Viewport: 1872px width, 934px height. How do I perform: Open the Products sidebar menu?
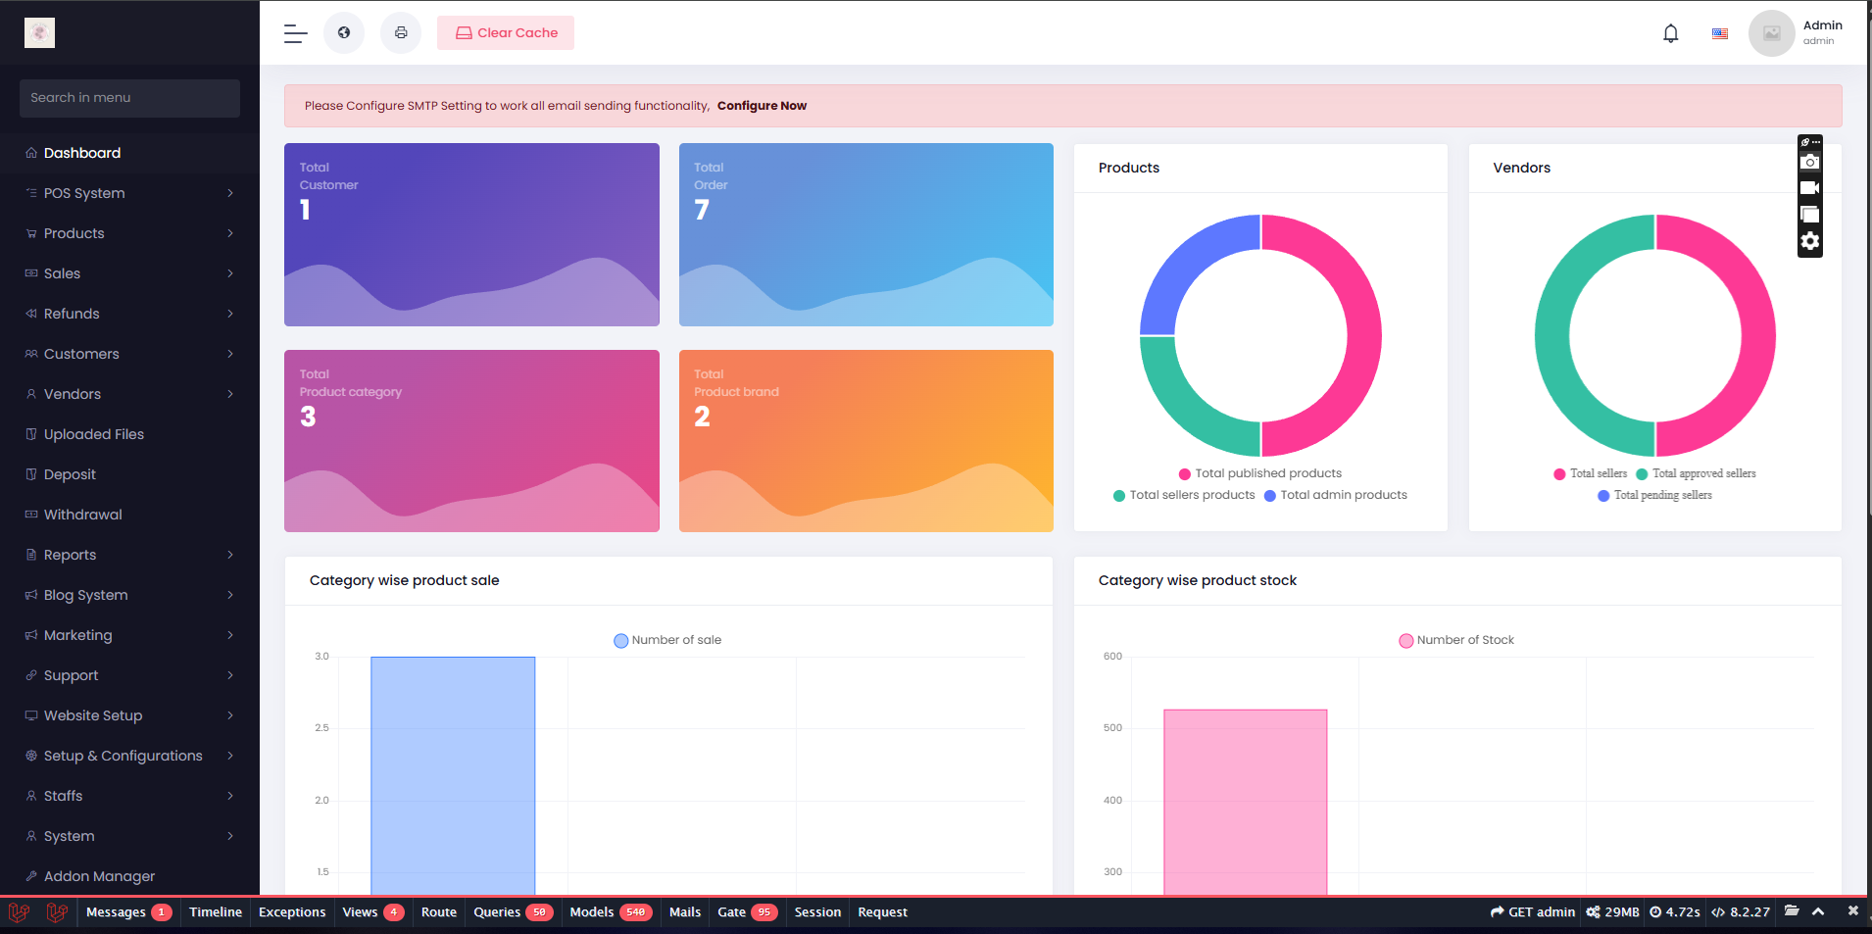tap(129, 233)
